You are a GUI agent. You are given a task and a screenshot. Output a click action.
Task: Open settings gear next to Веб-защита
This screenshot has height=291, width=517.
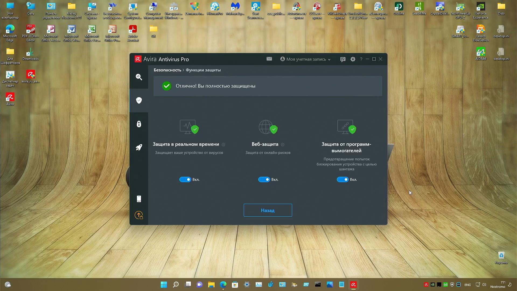(282, 144)
